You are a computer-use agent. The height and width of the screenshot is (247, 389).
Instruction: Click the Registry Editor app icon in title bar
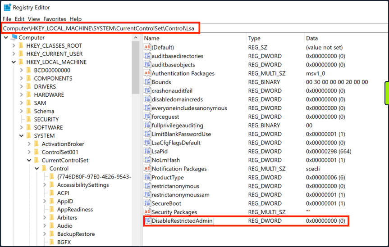point(7,7)
